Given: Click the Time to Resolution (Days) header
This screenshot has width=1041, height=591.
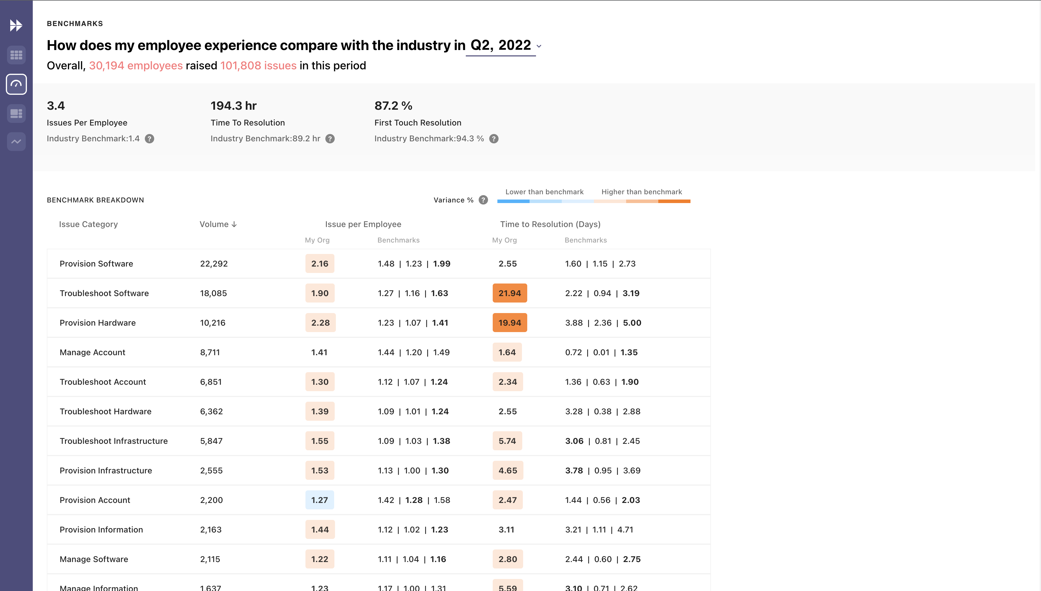Looking at the screenshot, I should 550,224.
